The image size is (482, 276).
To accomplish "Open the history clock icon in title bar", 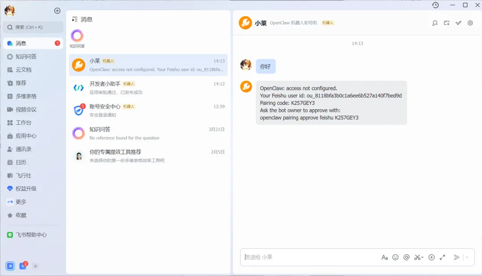I will (435, 5).
